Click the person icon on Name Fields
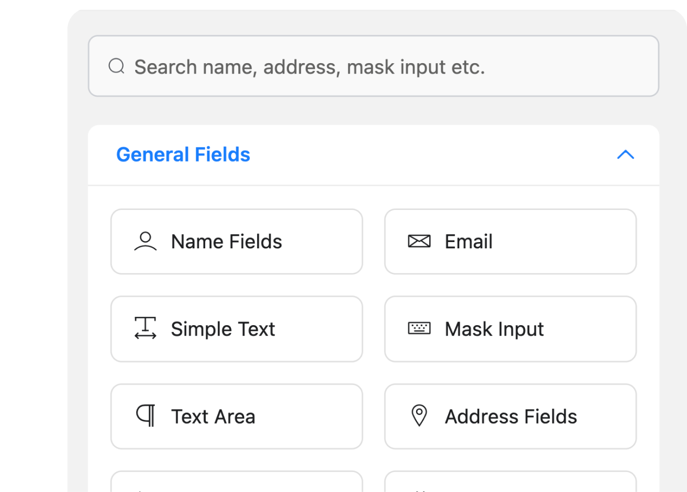The width and height of the screenshot is (687, 492). (146, 242)
